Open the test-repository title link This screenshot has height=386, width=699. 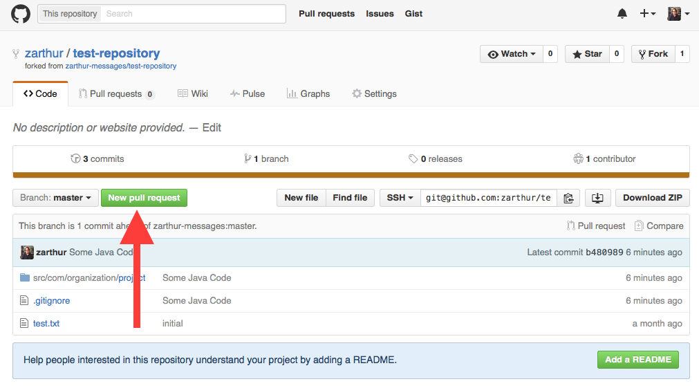click(116, 53)
